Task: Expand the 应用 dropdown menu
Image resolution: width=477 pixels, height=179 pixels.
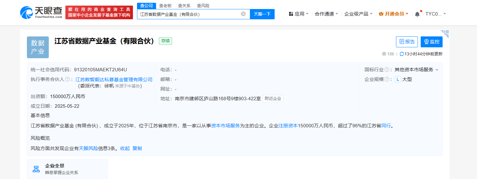Action: [307, 14]
